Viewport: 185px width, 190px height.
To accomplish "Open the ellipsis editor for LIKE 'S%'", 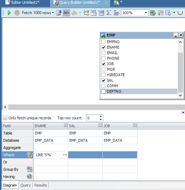I will (65, 155).
